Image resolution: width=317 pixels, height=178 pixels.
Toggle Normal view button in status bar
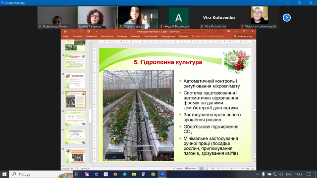pyautogui.click(x=202, y=169)
